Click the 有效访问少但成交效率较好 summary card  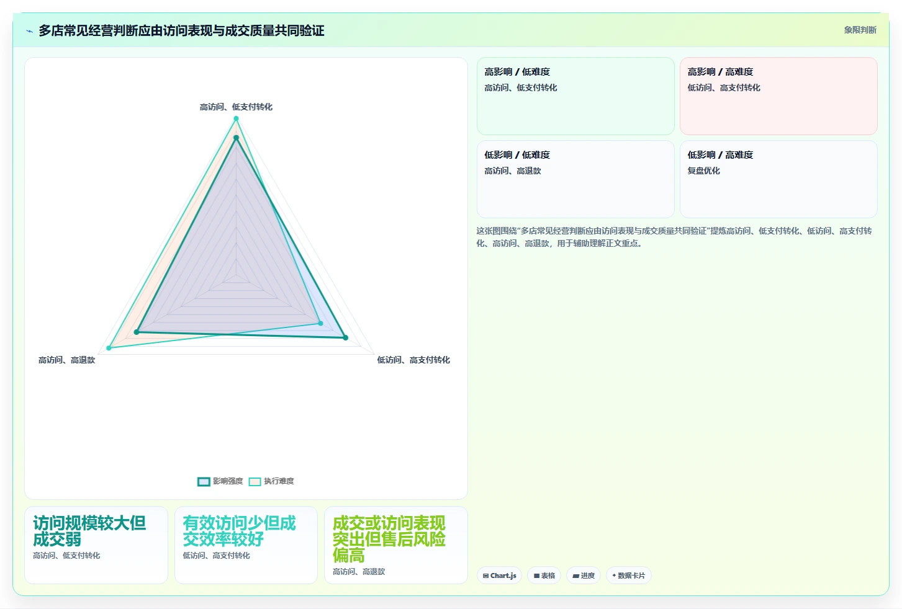coord(246,545)
